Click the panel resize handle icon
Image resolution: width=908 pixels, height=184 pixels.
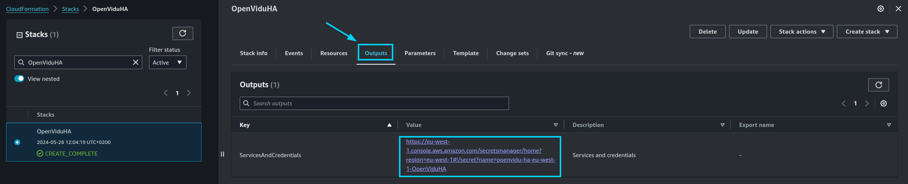point(222,154)
